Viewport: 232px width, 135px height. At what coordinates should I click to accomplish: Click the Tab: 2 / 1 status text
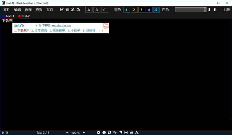point(43,133)
